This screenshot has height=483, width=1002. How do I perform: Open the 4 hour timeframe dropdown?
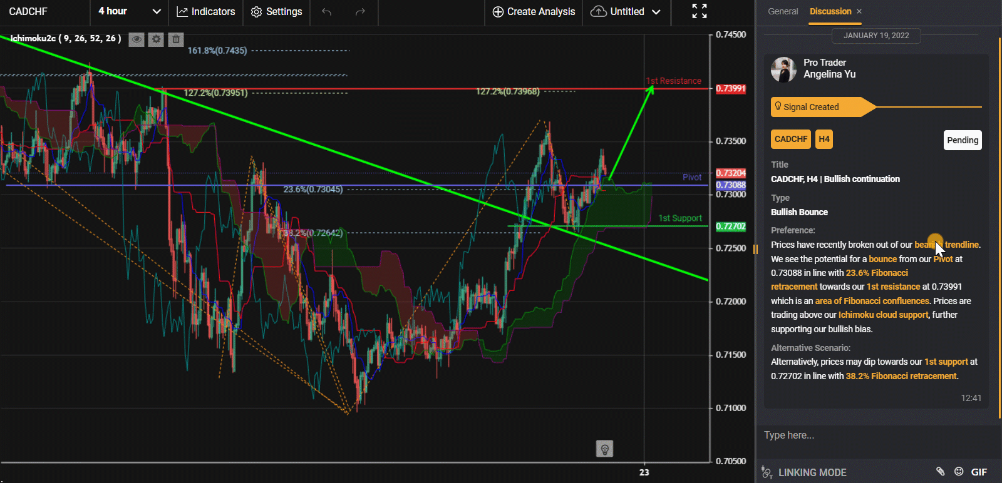[x=129, y=11]
